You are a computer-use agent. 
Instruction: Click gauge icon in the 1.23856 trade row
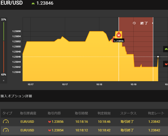click(6, 122)
